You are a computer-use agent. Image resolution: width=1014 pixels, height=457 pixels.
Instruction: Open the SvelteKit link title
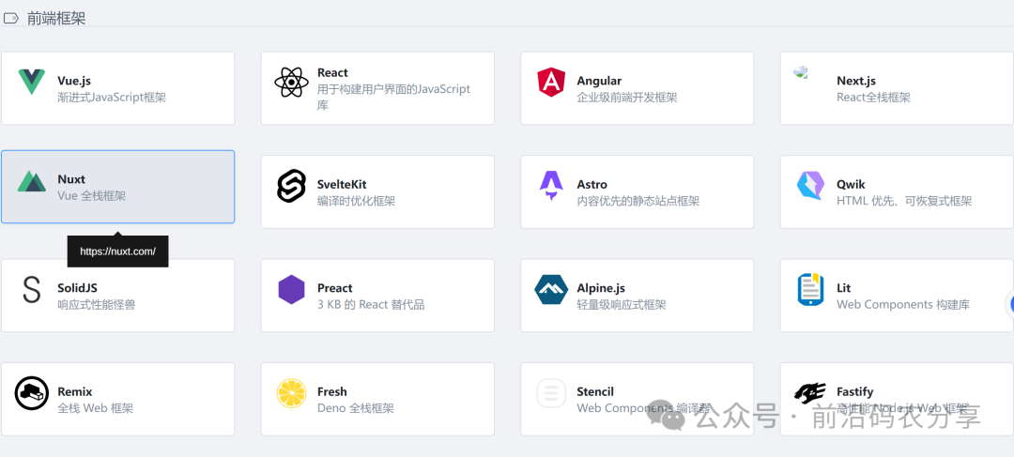pos(342,184)
